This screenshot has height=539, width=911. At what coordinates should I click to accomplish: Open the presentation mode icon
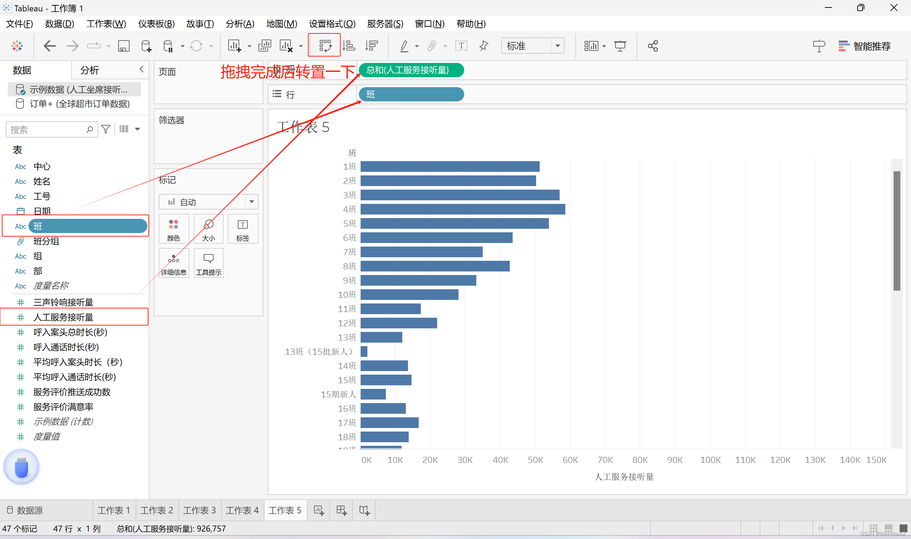(620, 46)
